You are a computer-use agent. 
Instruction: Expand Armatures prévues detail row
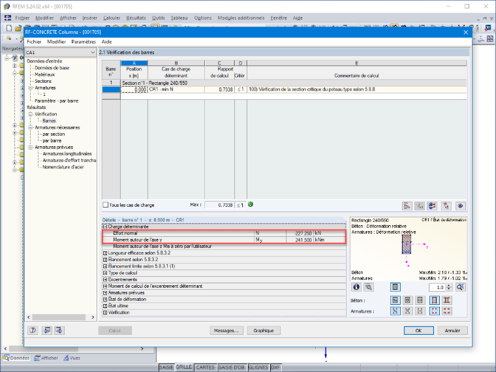click(105, 292)
